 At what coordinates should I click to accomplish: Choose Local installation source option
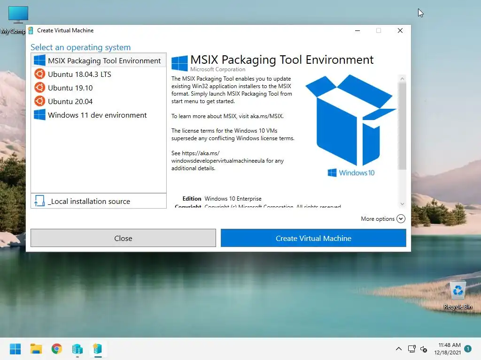coord(99,201)
